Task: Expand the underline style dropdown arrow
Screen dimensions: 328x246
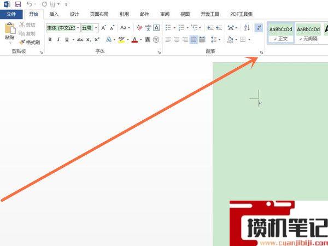Action: coord(73,39)
